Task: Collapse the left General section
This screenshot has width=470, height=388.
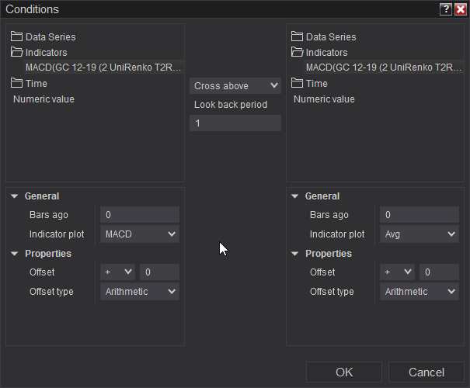Action: pos(15,196)
